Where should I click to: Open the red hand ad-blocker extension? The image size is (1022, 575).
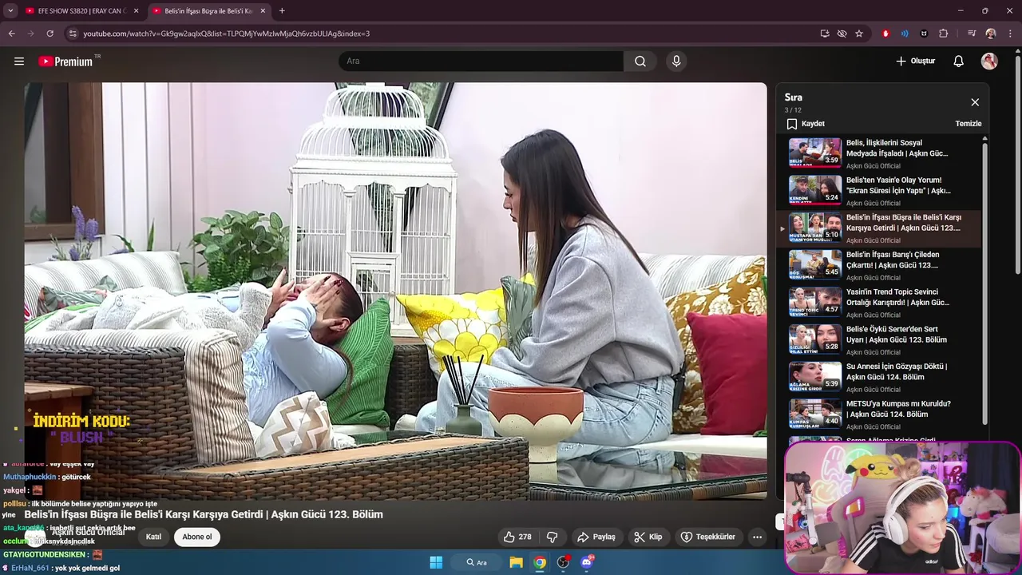pos(885,34)
